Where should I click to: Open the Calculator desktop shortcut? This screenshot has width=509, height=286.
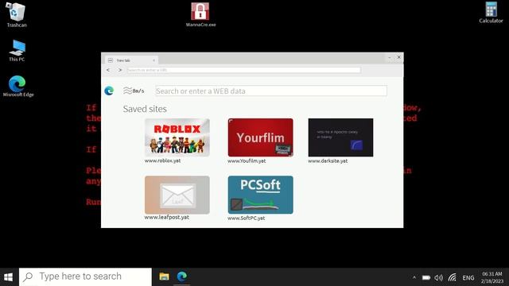[x=491, y=13]
